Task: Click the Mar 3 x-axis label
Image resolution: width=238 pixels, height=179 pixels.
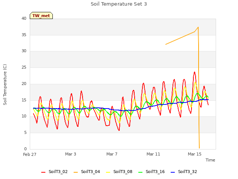Action: [x=71, y=154]
